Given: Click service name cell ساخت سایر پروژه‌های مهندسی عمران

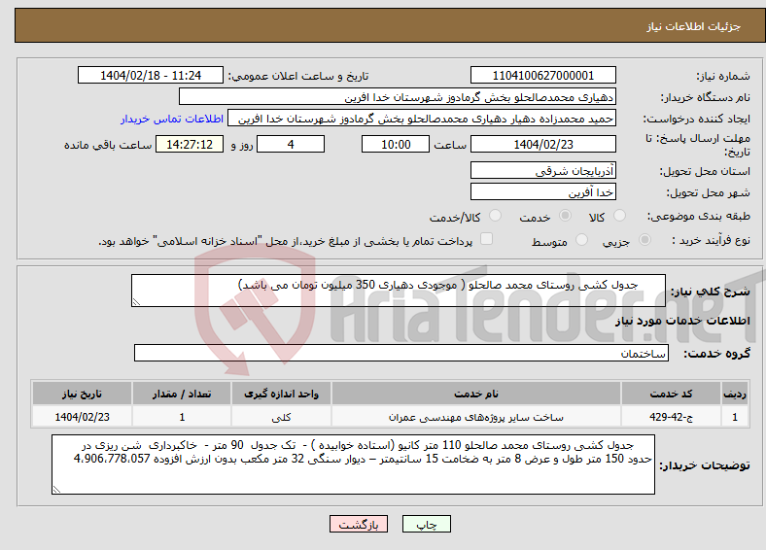Looking at the screenshot, I should click(476, 417).
